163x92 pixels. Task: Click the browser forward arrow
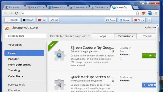coord(11,13)
